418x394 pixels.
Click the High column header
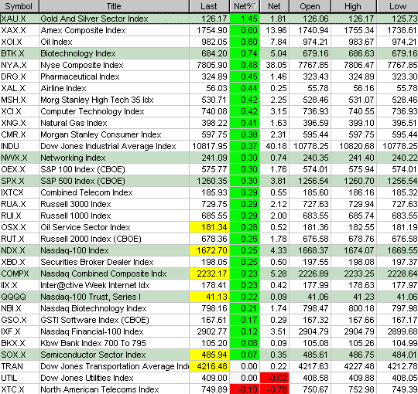click(x=354, y=6)
